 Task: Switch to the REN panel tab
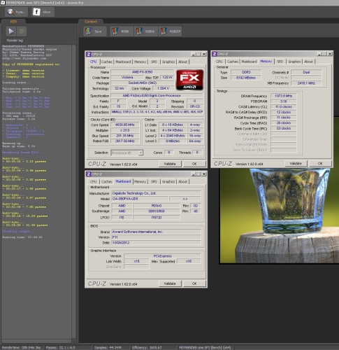coord(13,22)
